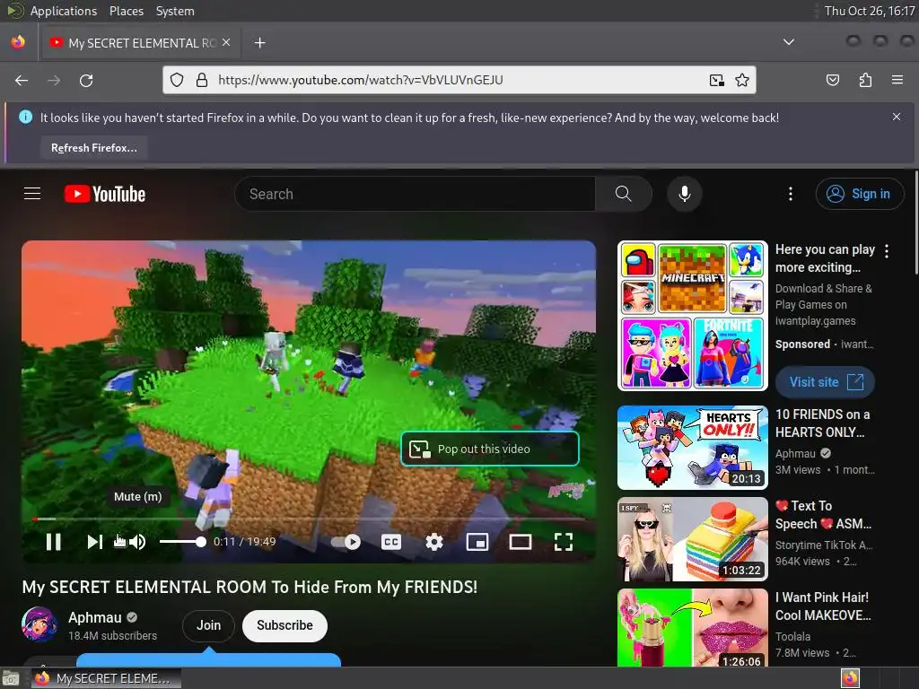Open the Applications menu
The height and width of the screenshot is (689, 919).
click(x=64, y=11)
